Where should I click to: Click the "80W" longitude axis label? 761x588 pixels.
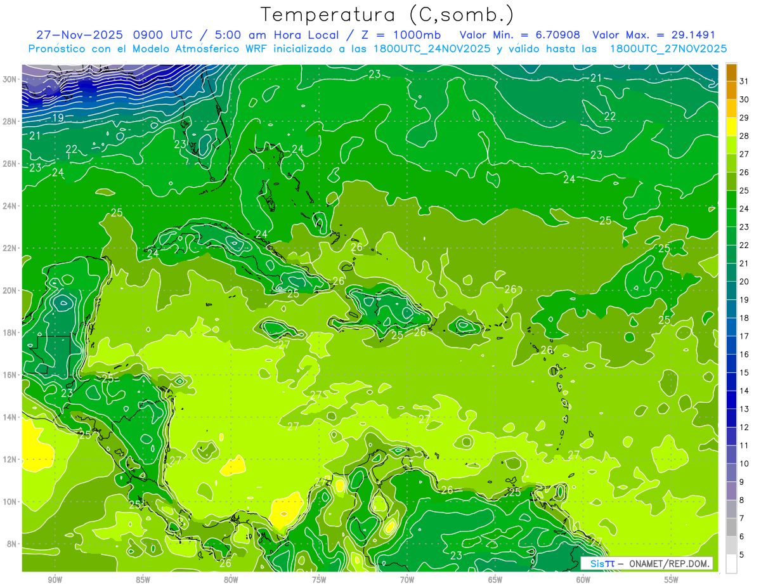231,580
